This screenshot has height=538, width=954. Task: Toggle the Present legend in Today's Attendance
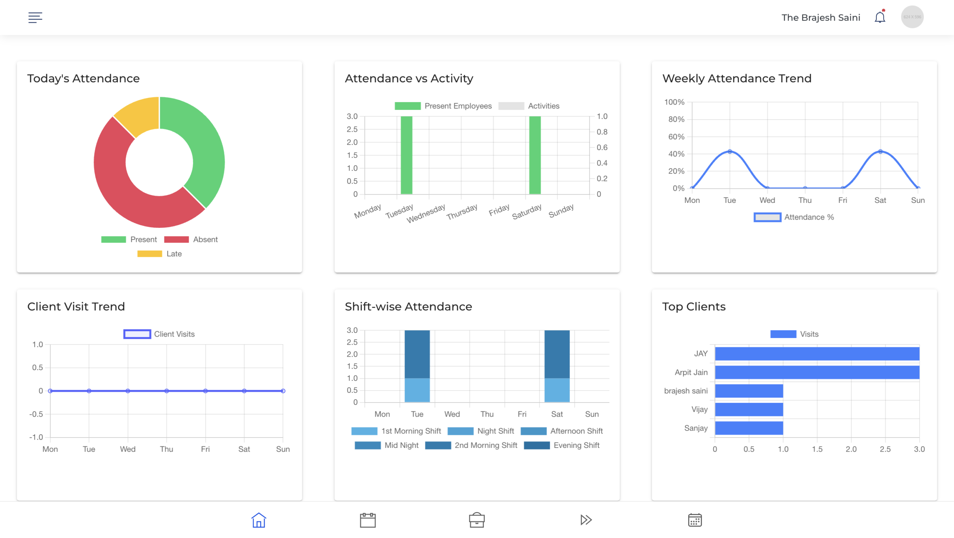[x=129, y=239]
